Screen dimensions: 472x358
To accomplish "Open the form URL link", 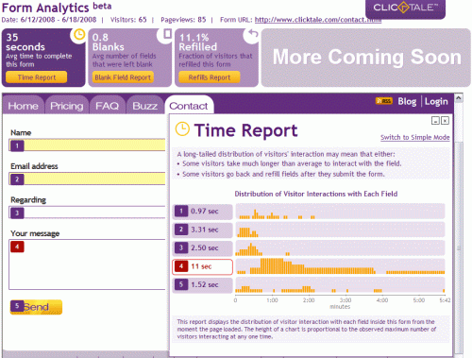I will [x=318, y=20].
